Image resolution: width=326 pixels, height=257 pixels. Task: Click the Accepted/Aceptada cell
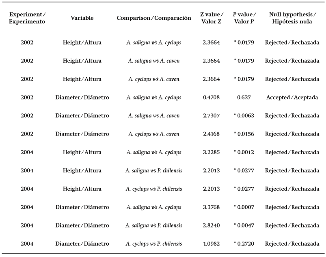pyautogui.click(x=292, y=98)
